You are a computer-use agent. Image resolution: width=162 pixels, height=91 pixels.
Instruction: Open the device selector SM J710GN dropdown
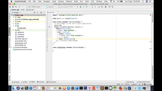34,7
